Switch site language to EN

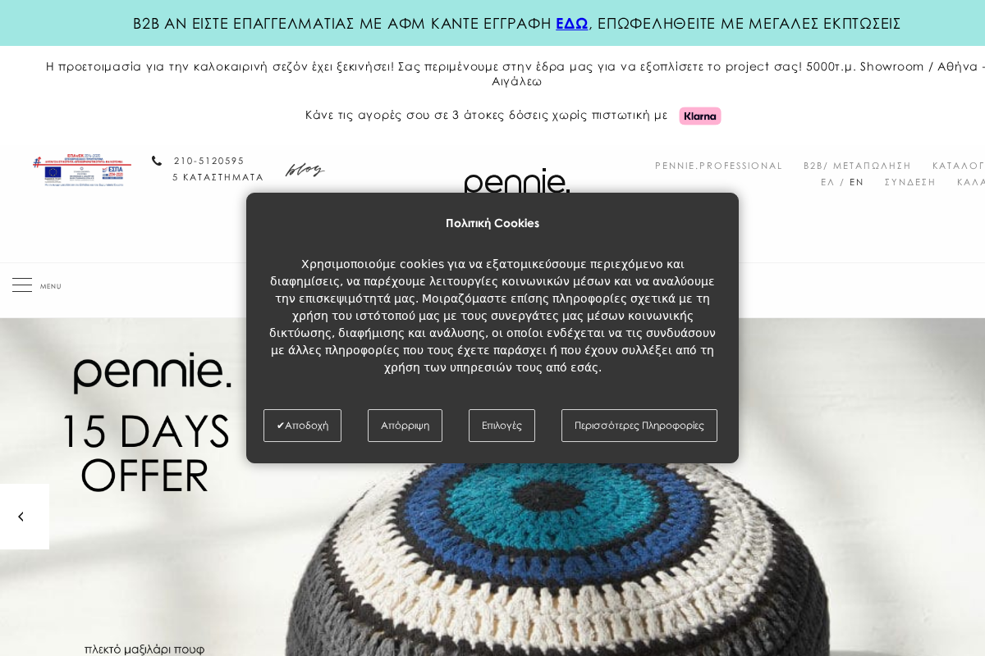(x=857, y=182)
